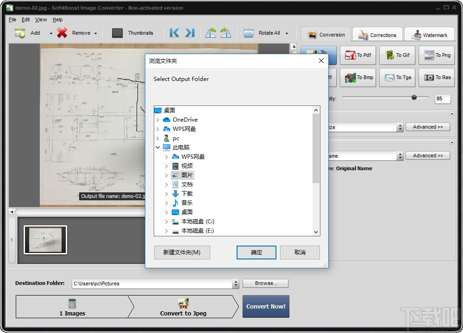Click the 新建文件夹(M) button
463x333 pixels.
(x=181, y=253)
